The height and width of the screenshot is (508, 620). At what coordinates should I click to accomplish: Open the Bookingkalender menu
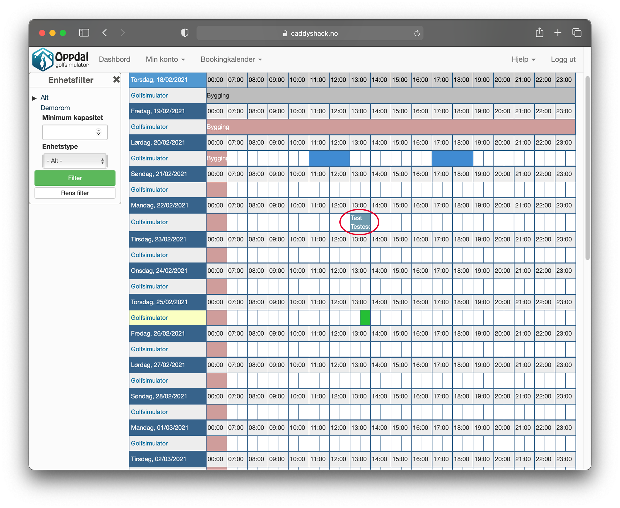(231, 59)
